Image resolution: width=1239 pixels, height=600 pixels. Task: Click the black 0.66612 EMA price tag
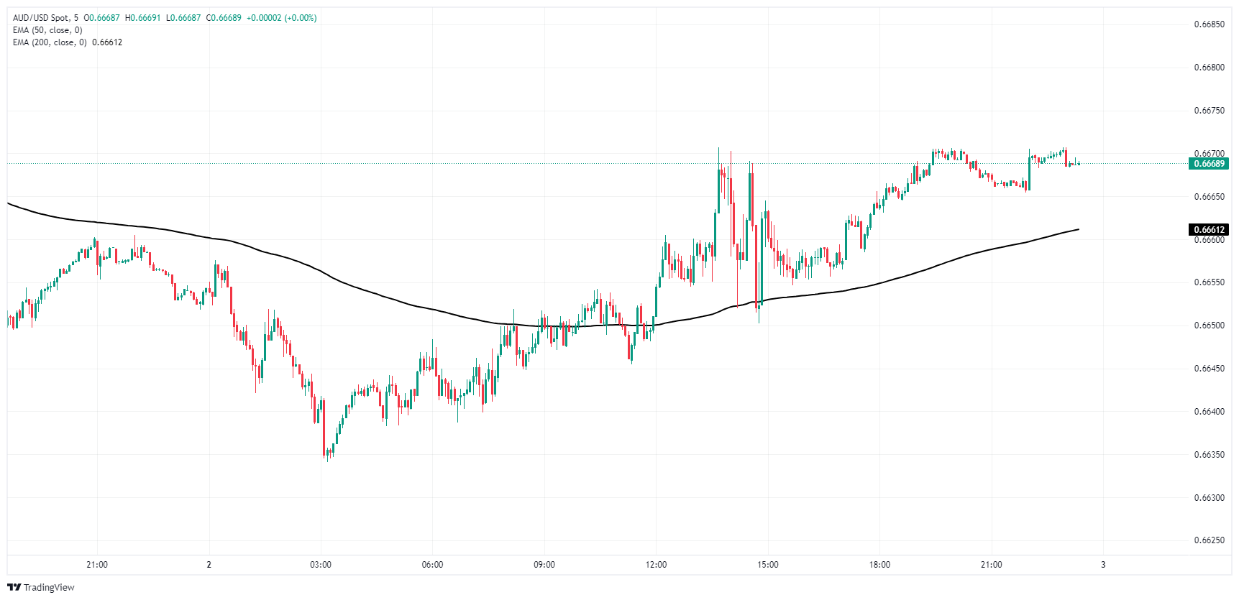[1209, 230]
